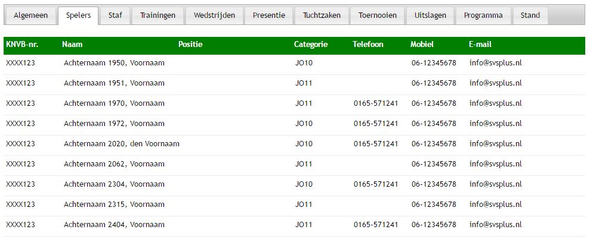590x242 pixels.
Task: Click the KNVB-nr. column header
Action: [x=22, y=45]
